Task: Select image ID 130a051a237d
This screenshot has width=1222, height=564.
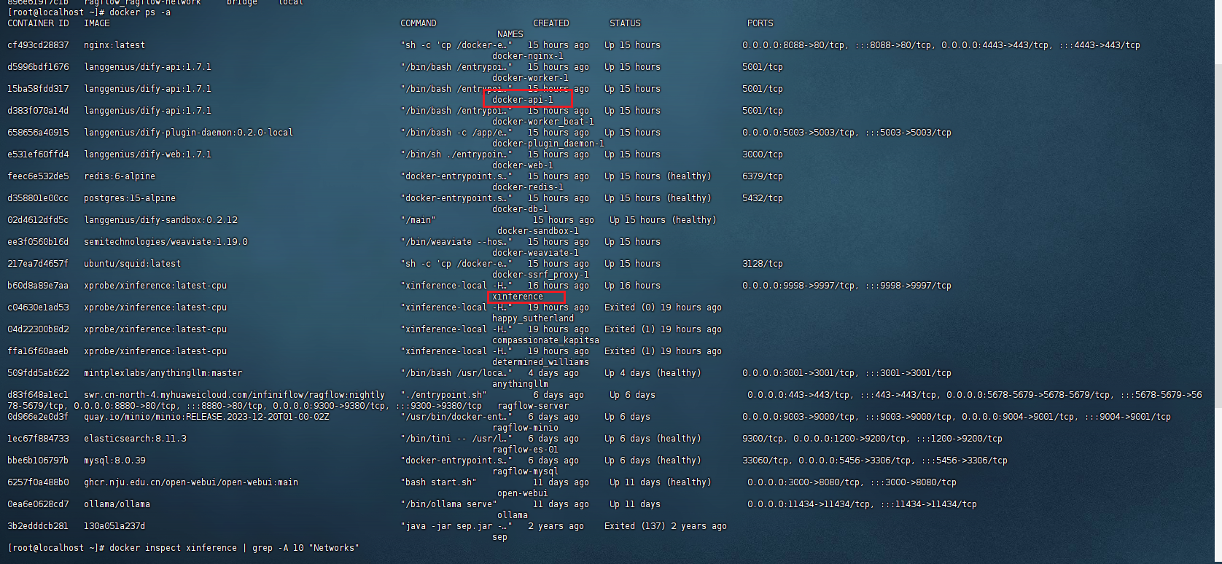Action: tap(114, 526)
